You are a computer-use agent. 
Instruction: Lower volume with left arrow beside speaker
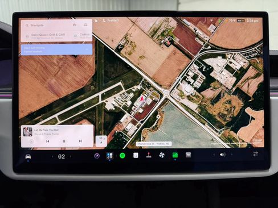[214, 155]
